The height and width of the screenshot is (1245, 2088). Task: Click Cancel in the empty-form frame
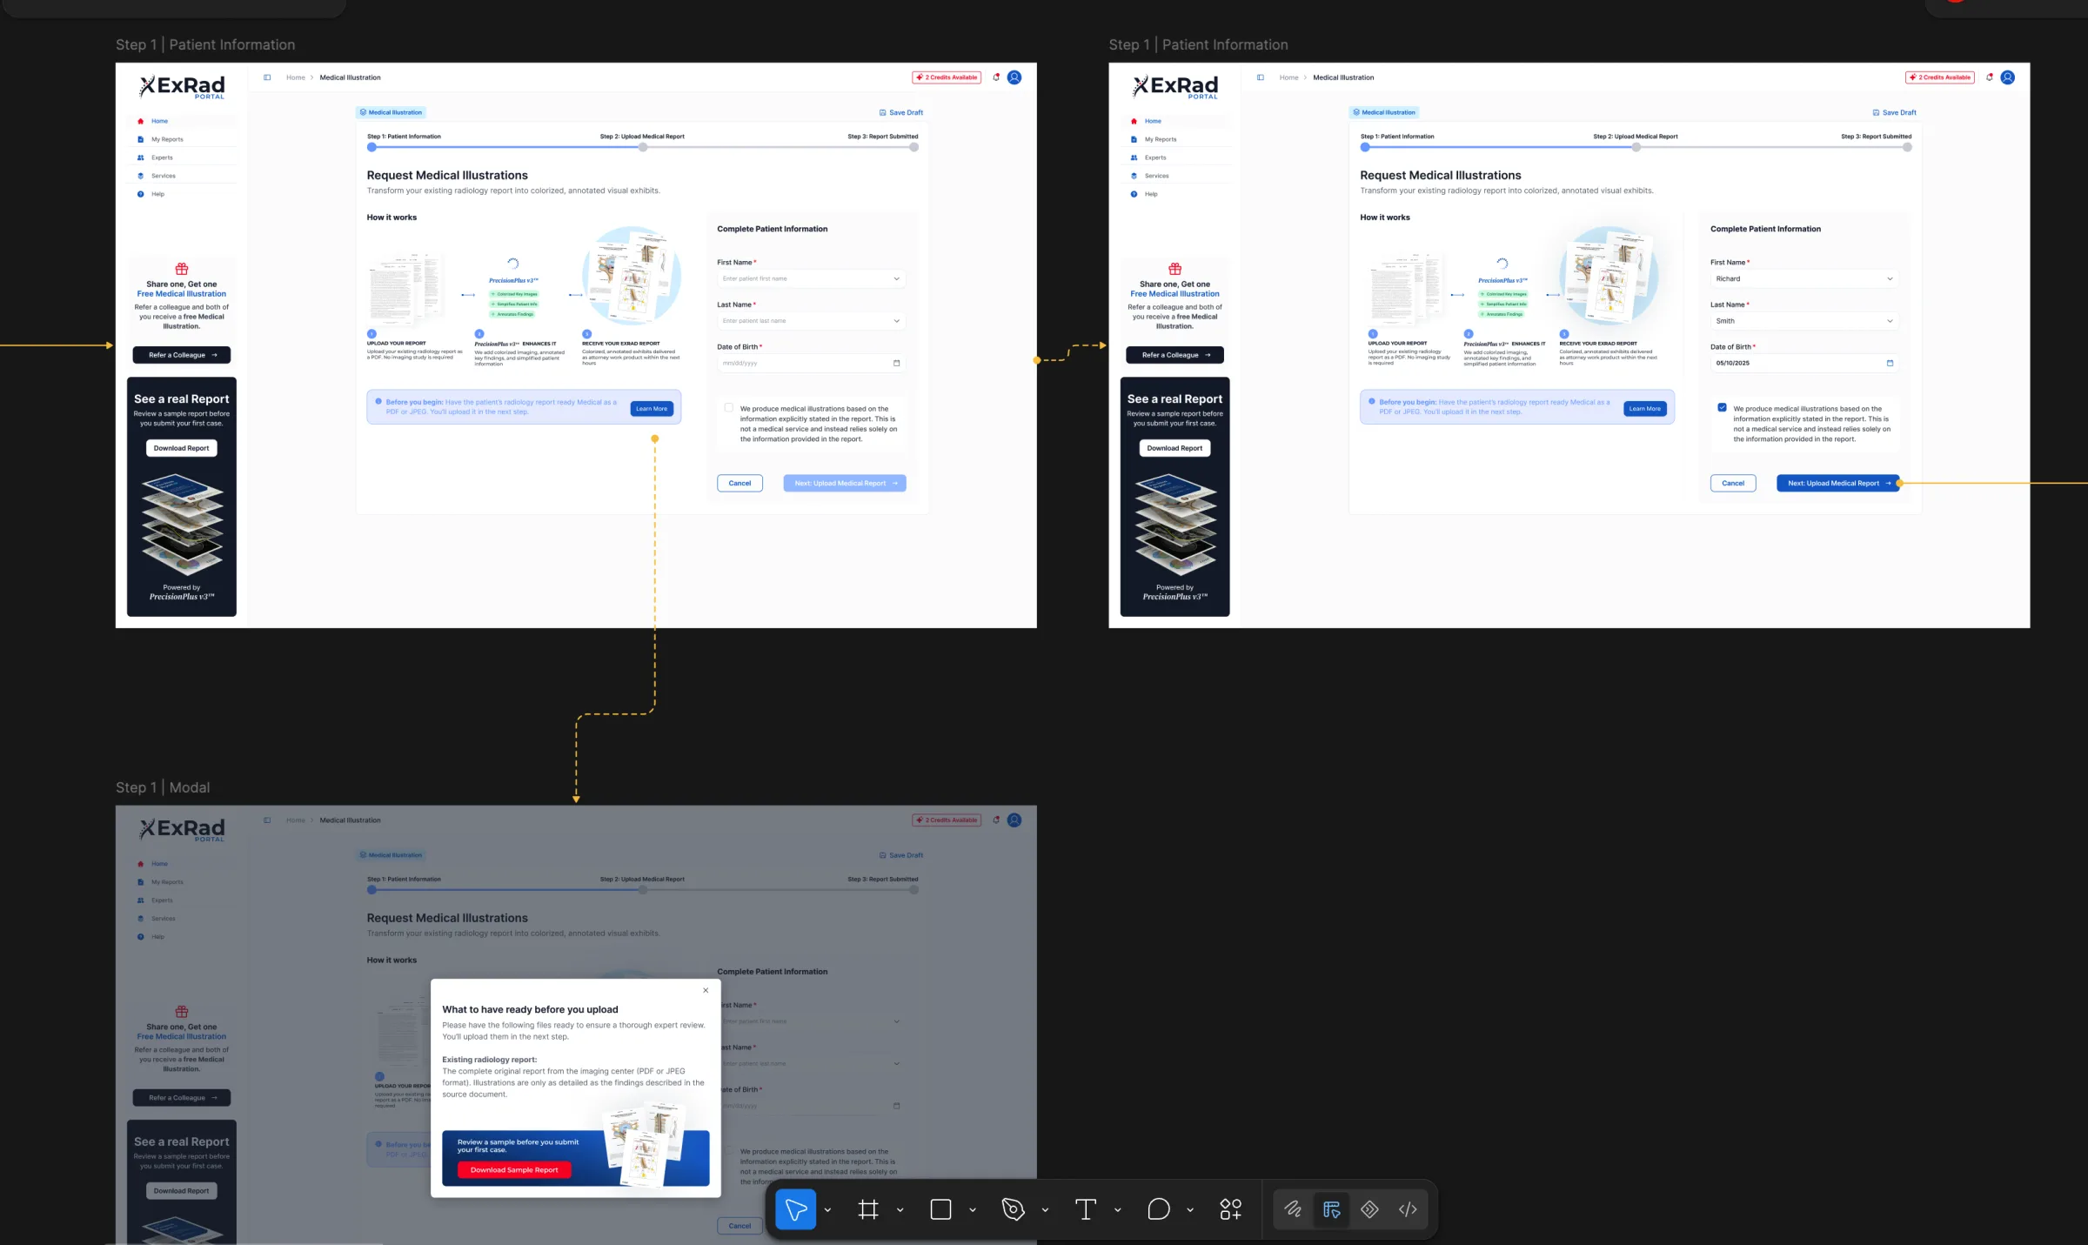[x=739, y=483]
